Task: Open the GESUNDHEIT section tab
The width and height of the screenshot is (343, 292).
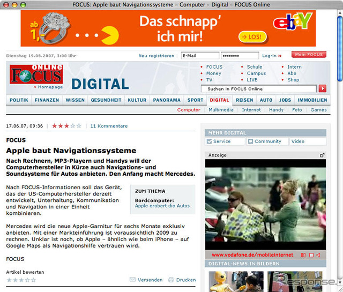Action: pyautogui.click(x=106, y=100)
